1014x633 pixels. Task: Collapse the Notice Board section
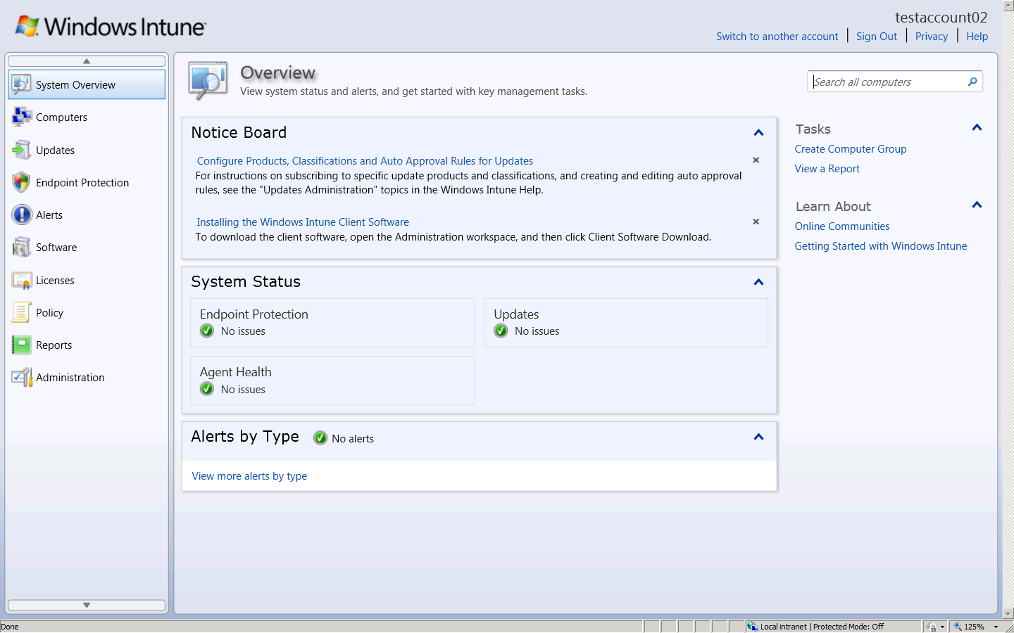pyautogui.click(x=758, y=133)
